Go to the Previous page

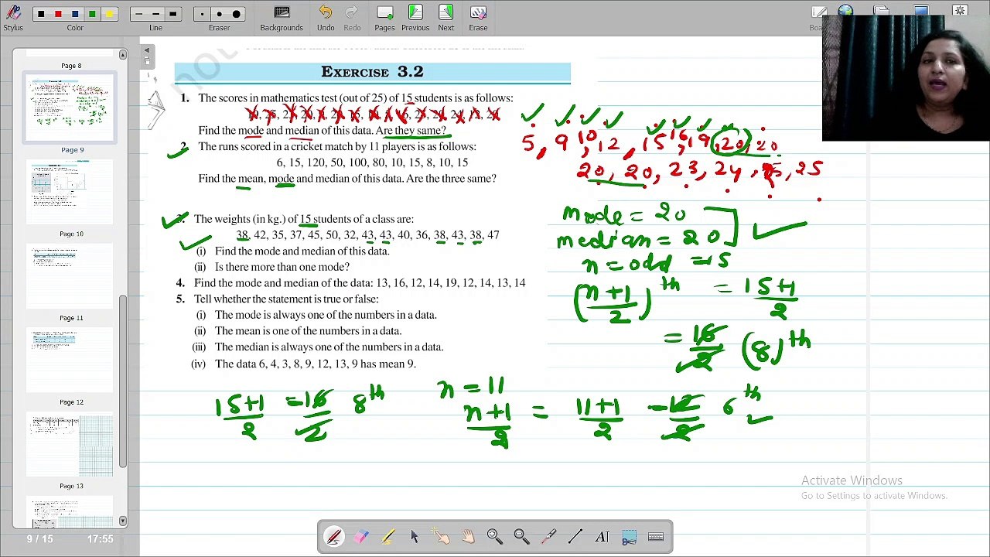[x=415, y=17]
